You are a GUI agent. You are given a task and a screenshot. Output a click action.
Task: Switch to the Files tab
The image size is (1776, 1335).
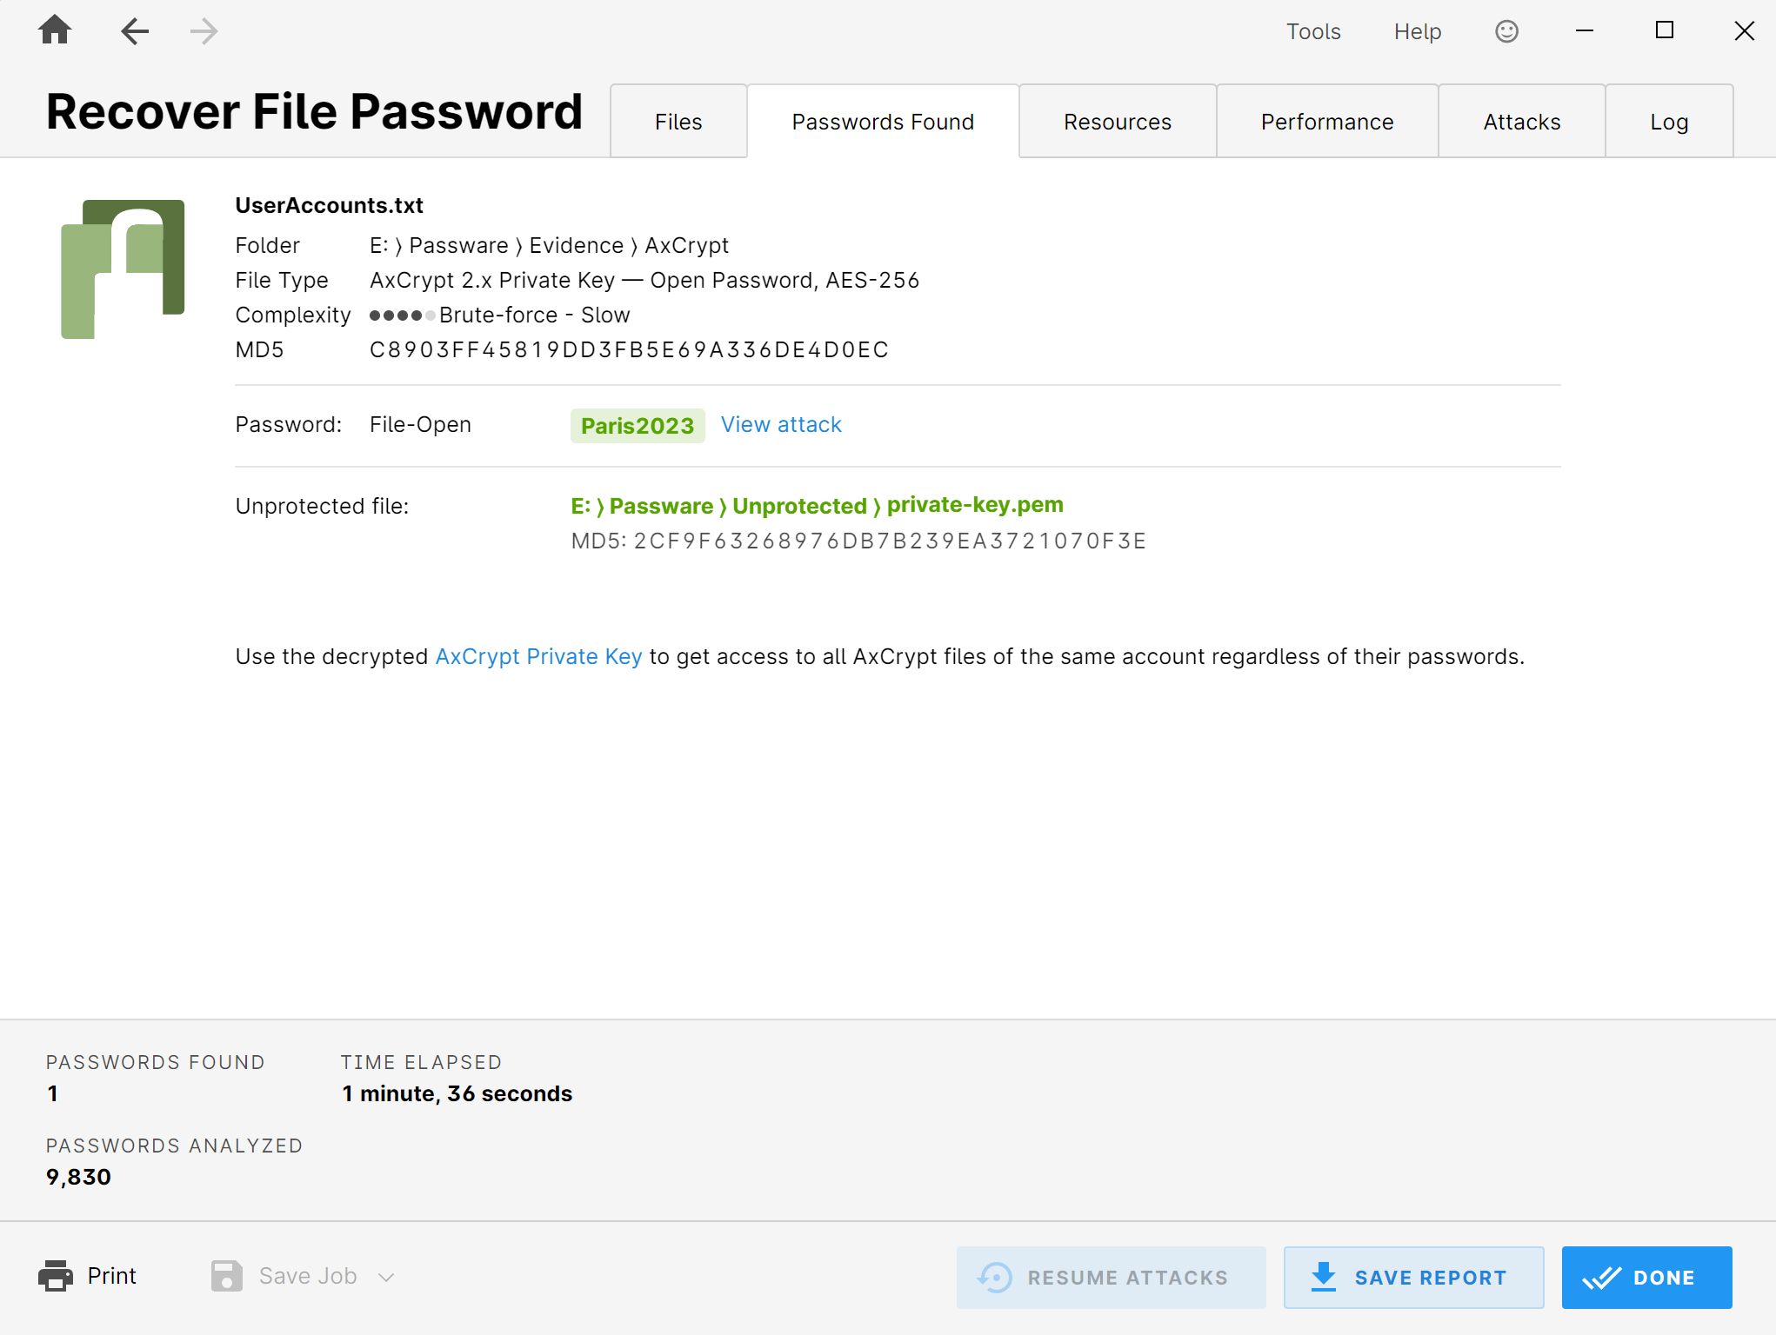point(678,121)
